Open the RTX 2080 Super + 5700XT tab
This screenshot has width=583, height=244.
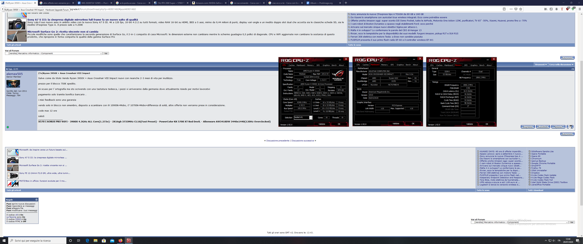click(x=170, y=3)
